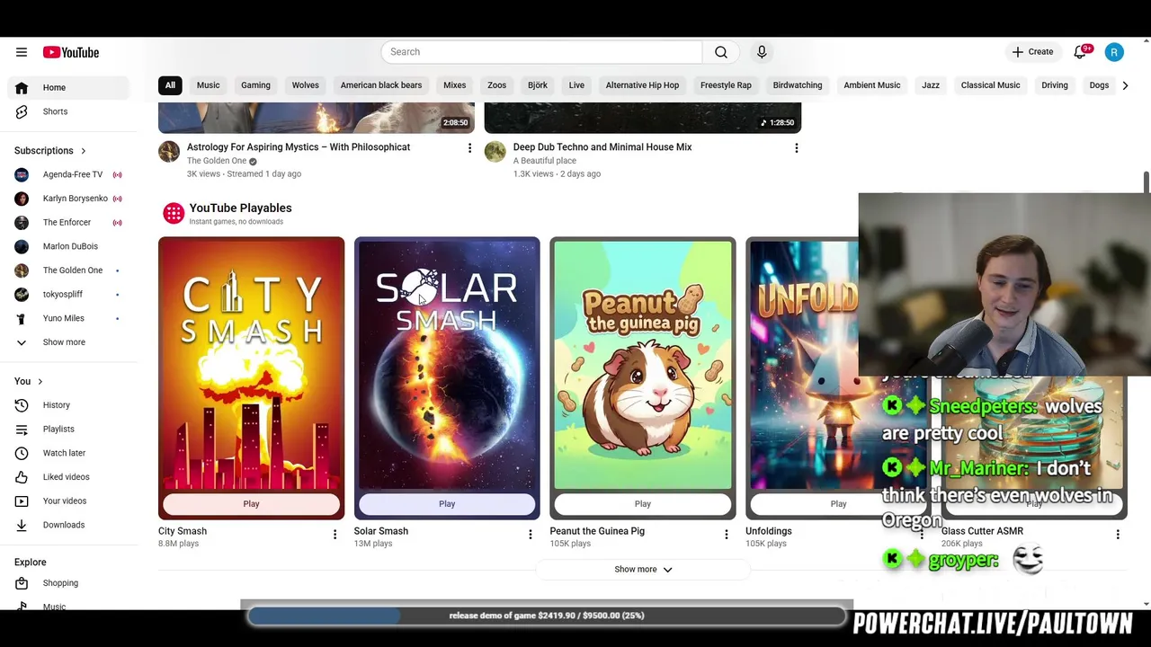The image size is (1151, 647).
Task: Play the City Smash game
Action: point(251,504)
